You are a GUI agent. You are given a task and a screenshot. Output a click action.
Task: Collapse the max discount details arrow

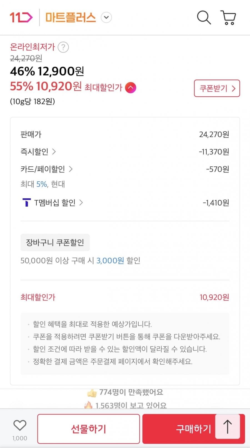coord(131,88)
